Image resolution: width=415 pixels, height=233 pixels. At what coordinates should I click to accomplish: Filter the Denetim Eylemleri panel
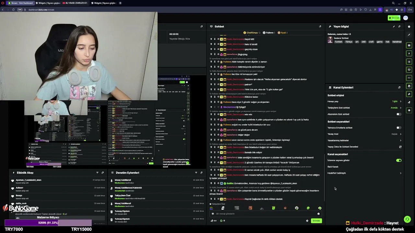coord(196,172)
